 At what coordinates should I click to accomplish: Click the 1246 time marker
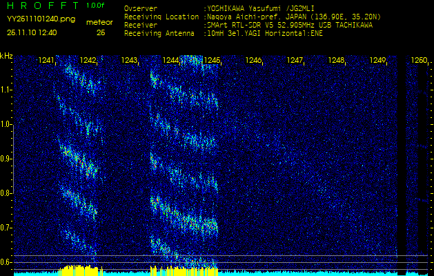[253, 60]
